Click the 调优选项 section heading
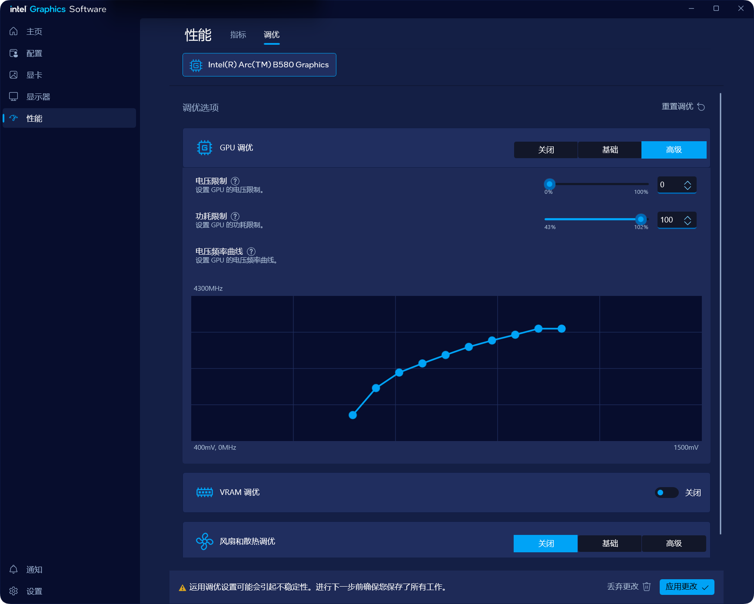The height and width of the screenshot is (604, 754). 200,108
